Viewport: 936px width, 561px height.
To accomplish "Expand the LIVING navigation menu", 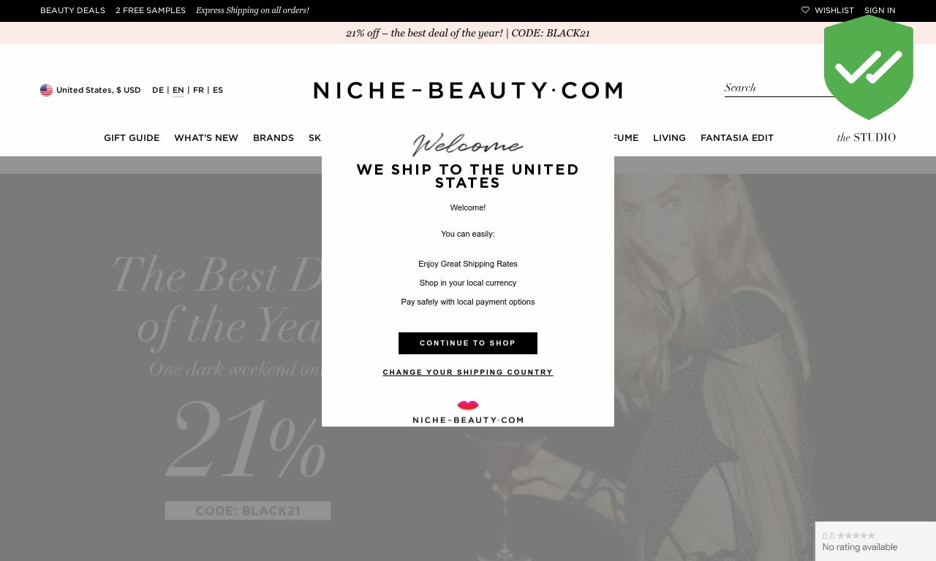I will tap(669, 138).
